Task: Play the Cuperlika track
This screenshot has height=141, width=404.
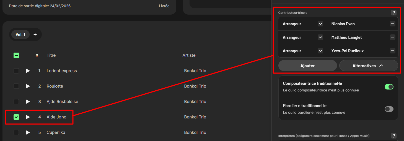Action: coord(28,132)
